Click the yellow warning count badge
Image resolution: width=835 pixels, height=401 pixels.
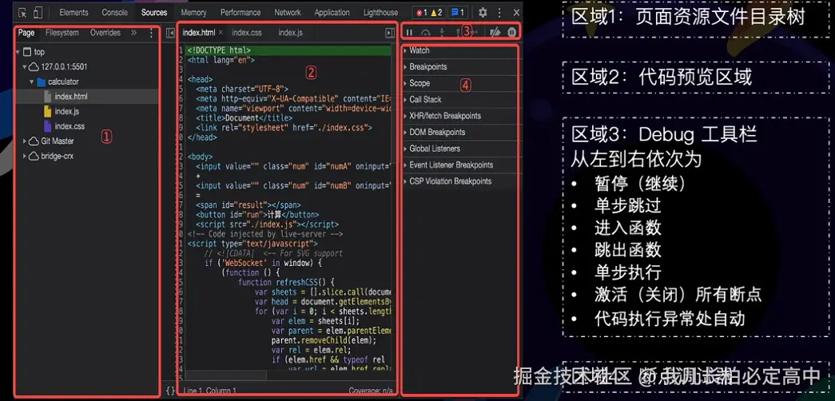436,13
